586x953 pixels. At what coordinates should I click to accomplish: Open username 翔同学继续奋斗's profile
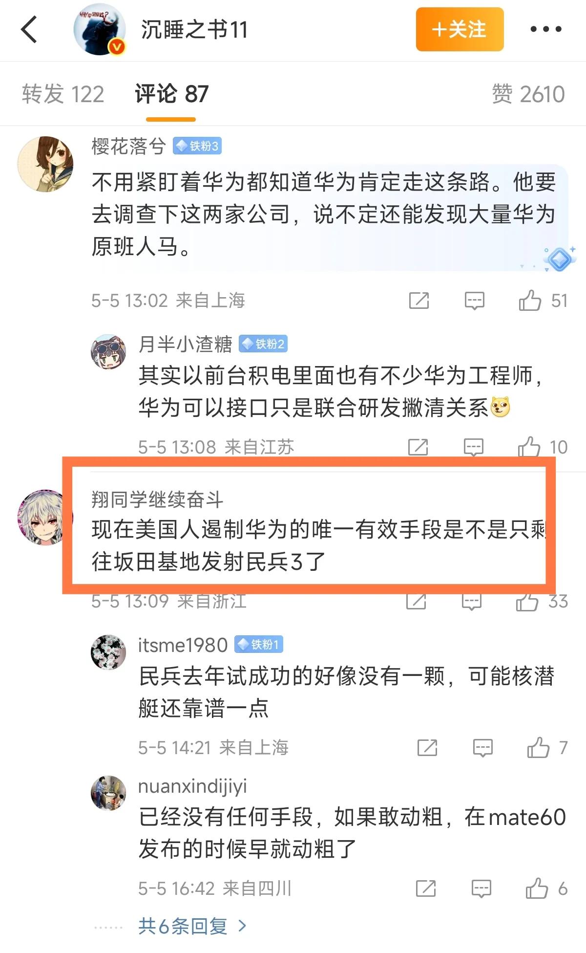coord(157,499)
